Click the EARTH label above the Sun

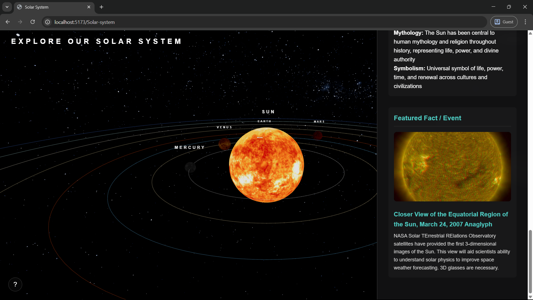point(264,121)
